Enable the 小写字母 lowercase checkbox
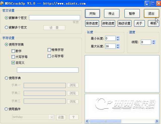161x124 pixels. [x=49, y=56]
